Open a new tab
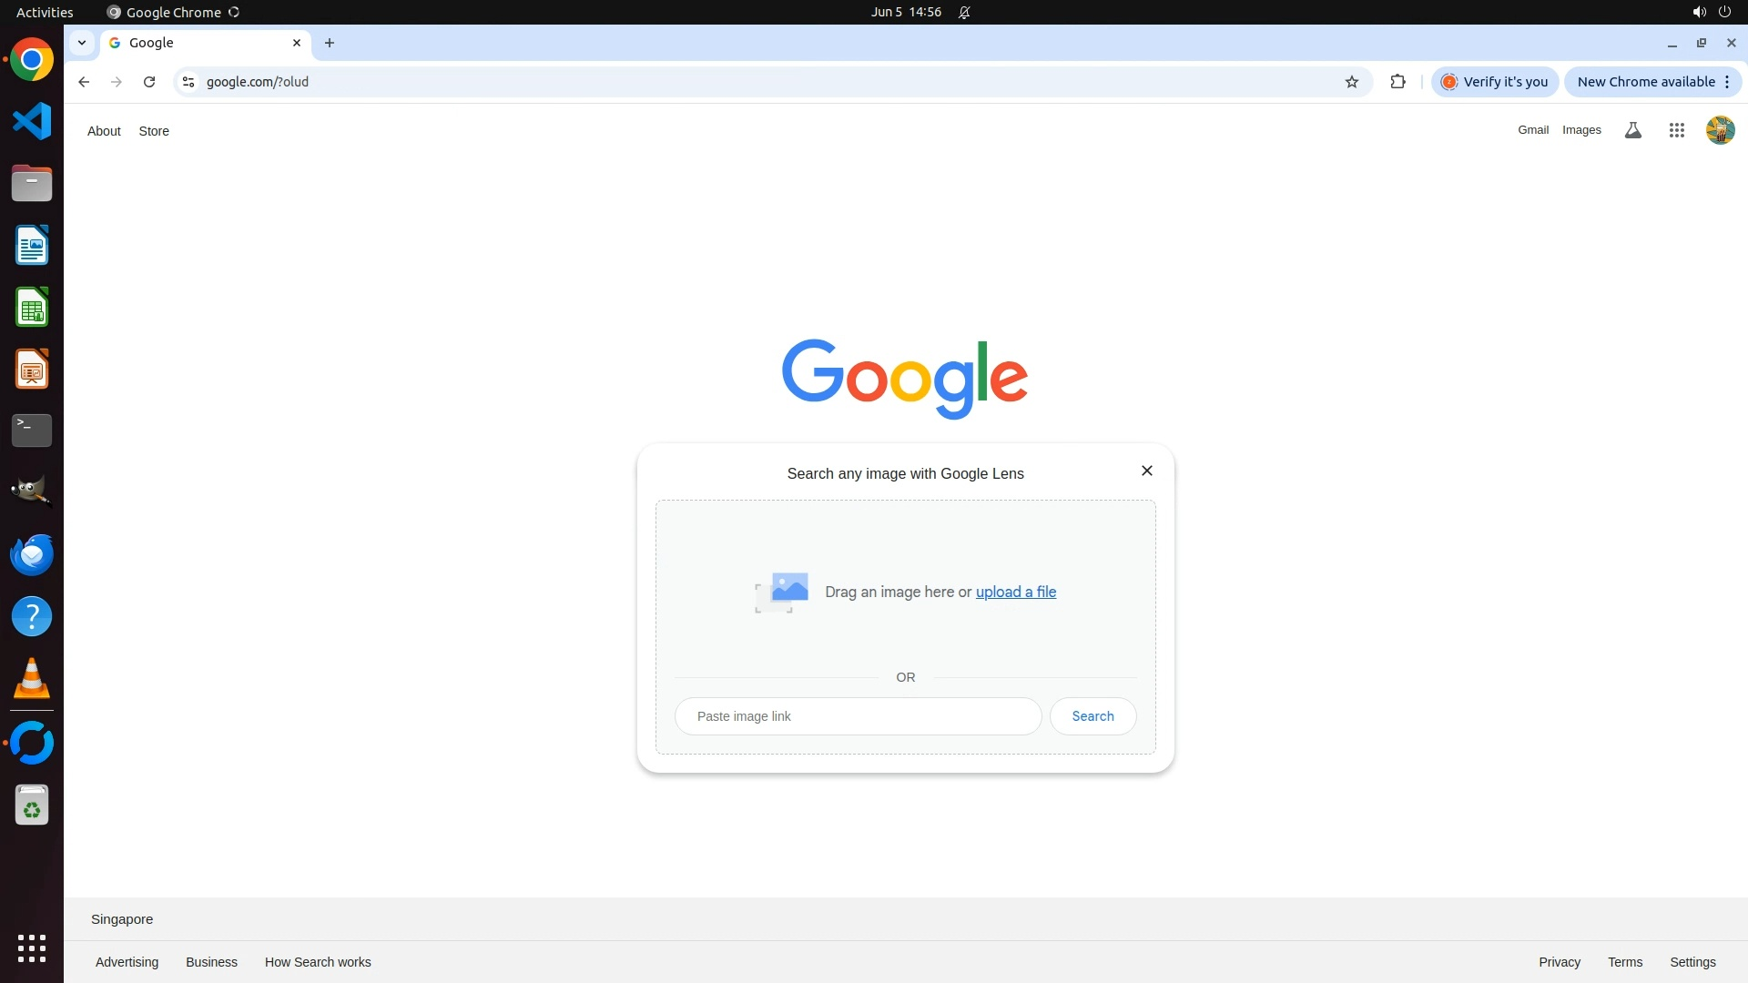The height and width of the screenshot is (983, 1748). coord(330,43)
